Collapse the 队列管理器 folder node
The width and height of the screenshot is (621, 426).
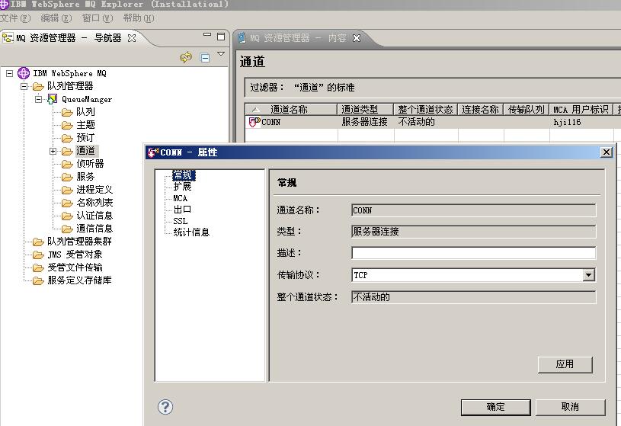[24, 86]
